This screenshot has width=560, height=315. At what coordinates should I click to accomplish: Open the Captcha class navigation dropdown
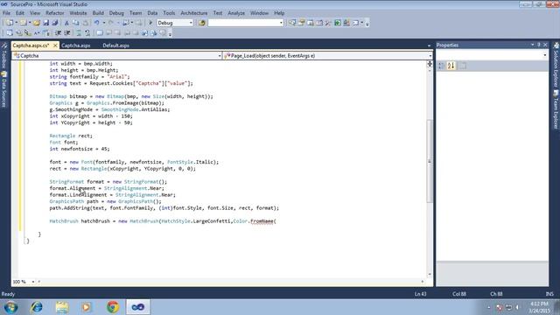220,56
